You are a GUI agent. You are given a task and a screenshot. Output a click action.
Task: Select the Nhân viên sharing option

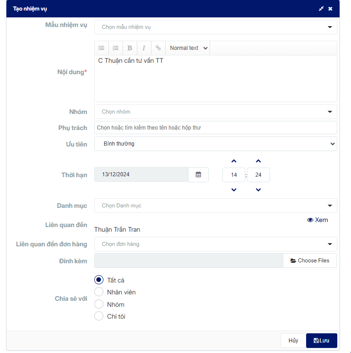99,292
